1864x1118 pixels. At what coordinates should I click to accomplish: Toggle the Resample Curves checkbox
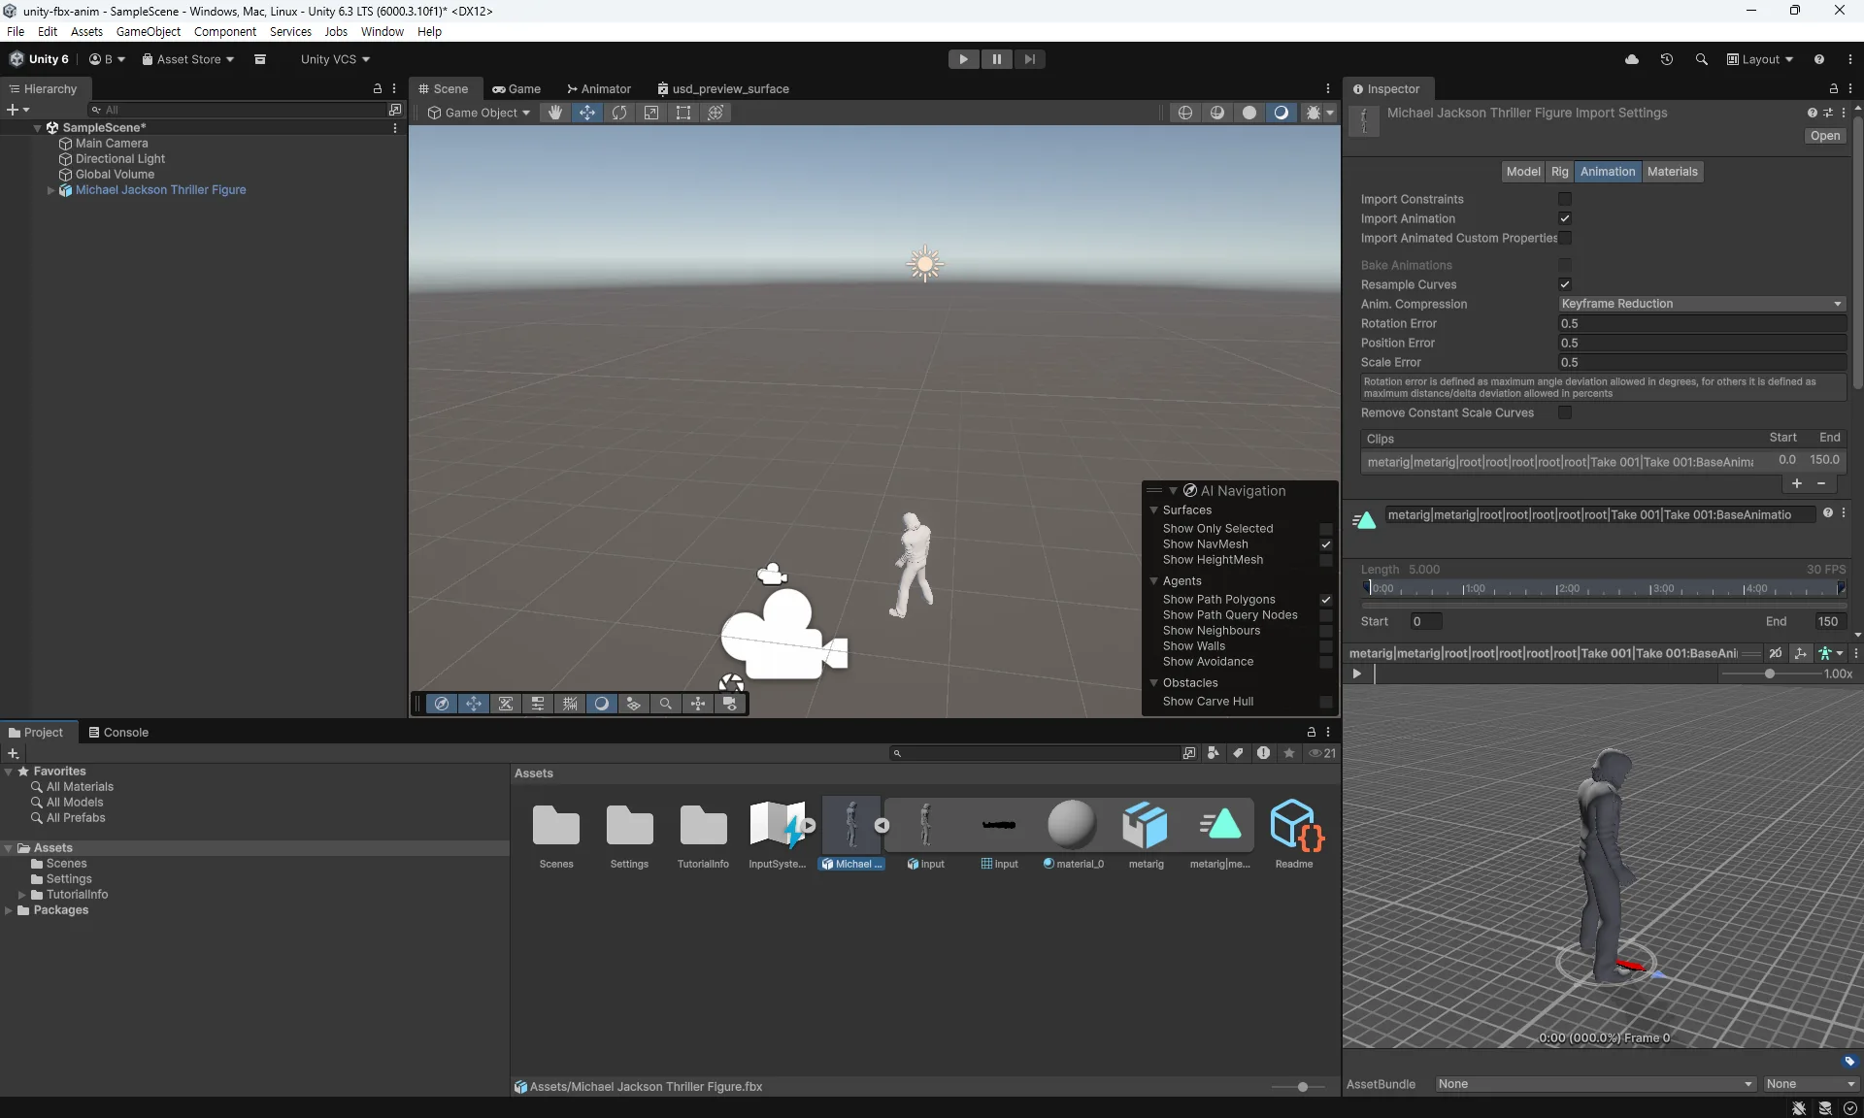[1565, 284]
